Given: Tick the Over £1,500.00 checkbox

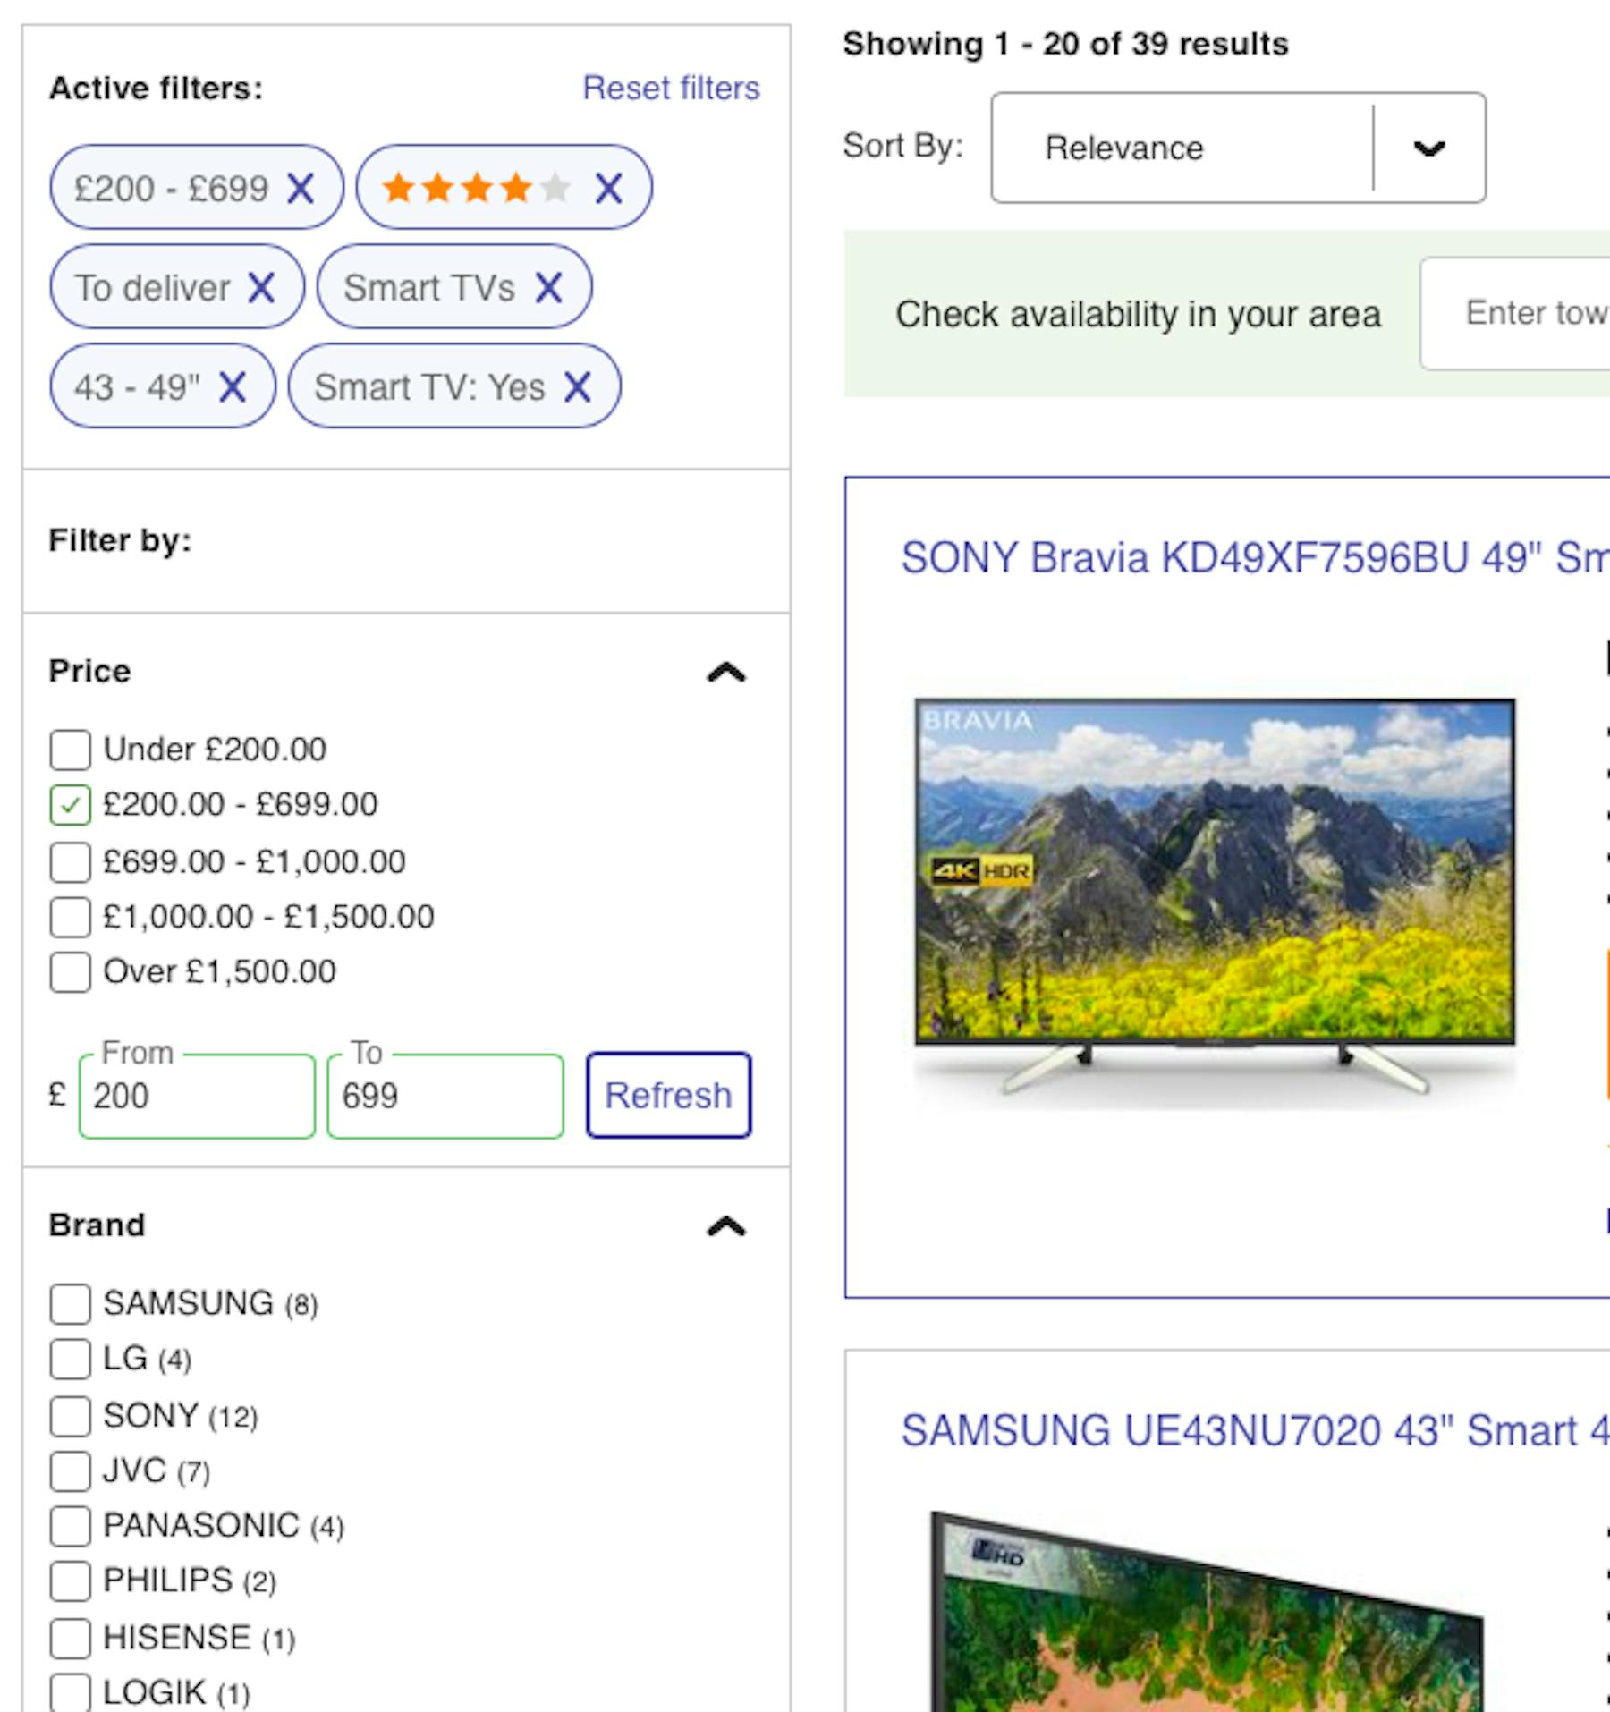Looking at the screenshot, I should click(x=71, y=972).
